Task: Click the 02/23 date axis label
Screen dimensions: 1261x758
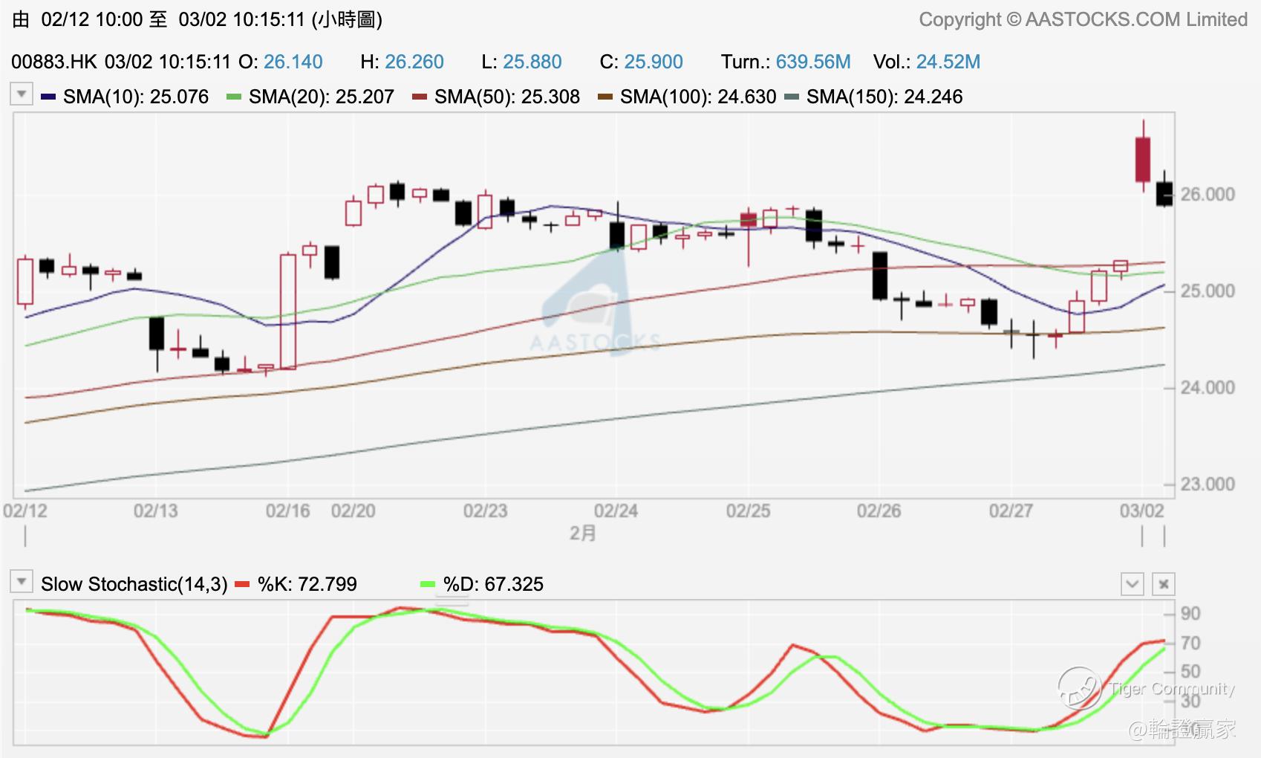Action: [486, 511]
